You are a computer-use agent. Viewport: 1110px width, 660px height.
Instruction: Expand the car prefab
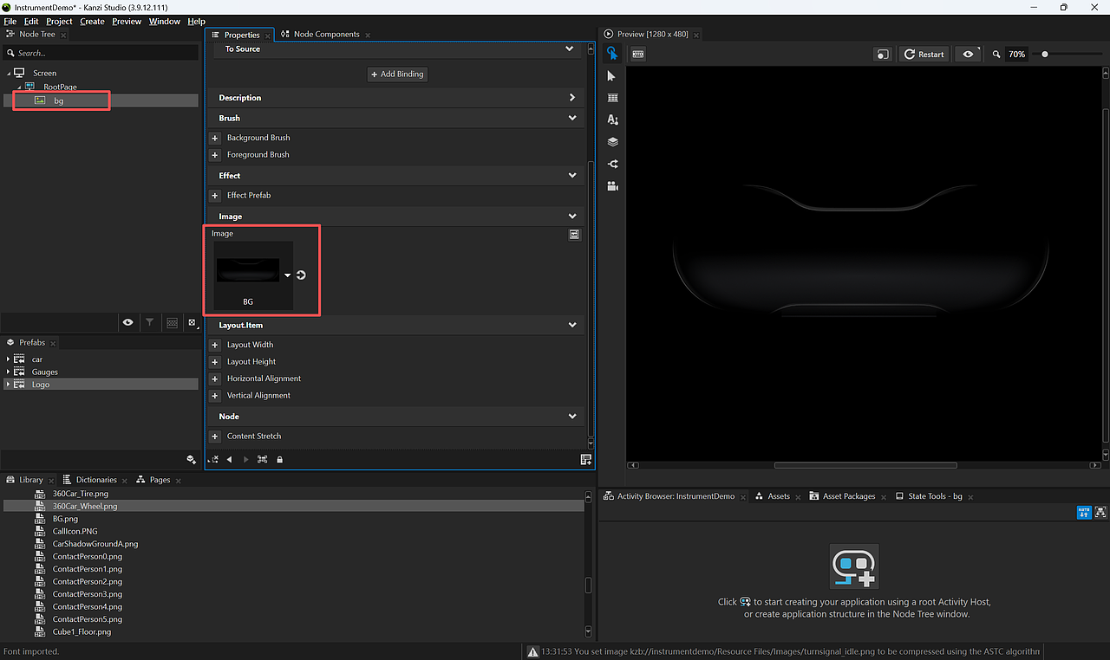coord(9,359)
